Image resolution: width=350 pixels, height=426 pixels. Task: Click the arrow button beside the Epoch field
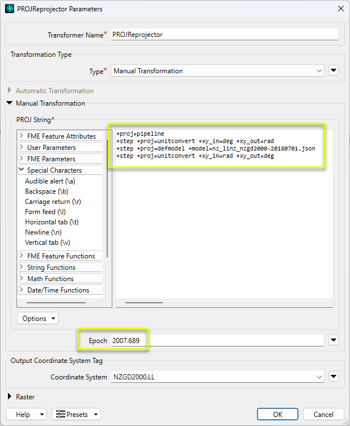334,340
